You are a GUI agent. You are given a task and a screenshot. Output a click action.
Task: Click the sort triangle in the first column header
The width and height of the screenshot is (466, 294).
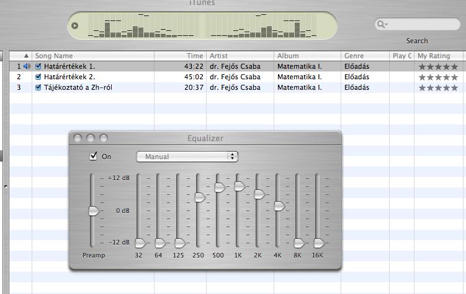click(26, 56)
